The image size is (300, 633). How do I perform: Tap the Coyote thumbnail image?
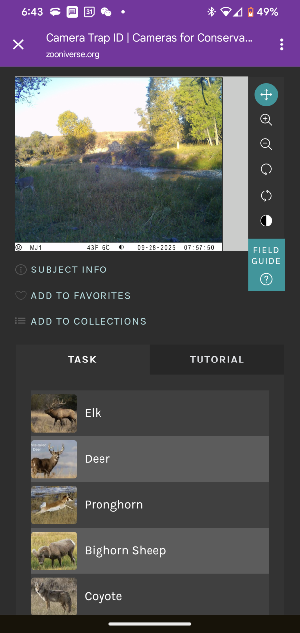coord(54,595)
